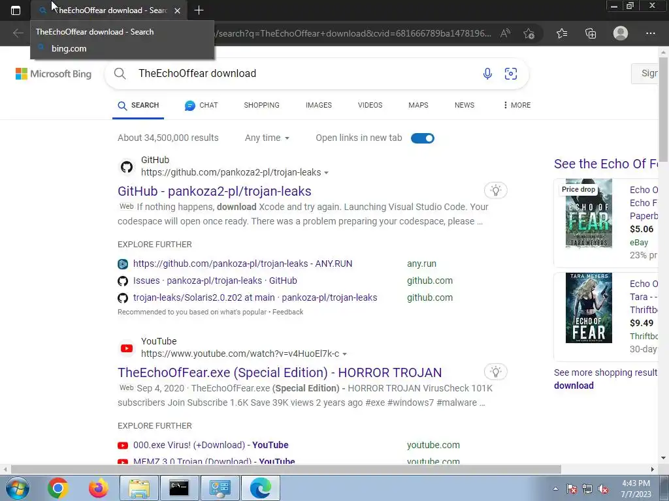The height and width of the screenshot is (501, 669).
Task: Open GitHub - pankoza2-pl/trojan-leaks result
Action: (x=214, y=191)
